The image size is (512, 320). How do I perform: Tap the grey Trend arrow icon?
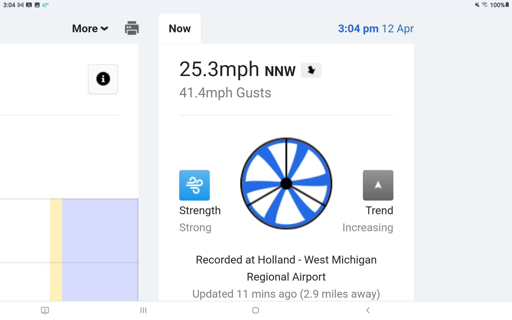point(378,185)
